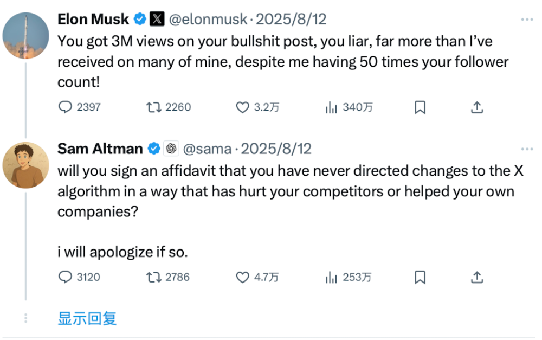This screenshot has height=340, width=542.
Task: Bookmark Sam Altman's post
Action: pos(420,277)
